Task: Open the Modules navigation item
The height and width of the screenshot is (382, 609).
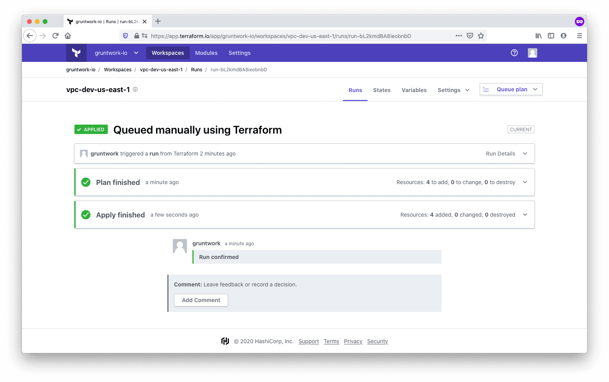Action: [206, 53]
